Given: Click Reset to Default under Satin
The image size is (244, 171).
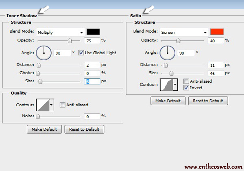Looking at the screenshot, I should [x=209, y=101].
